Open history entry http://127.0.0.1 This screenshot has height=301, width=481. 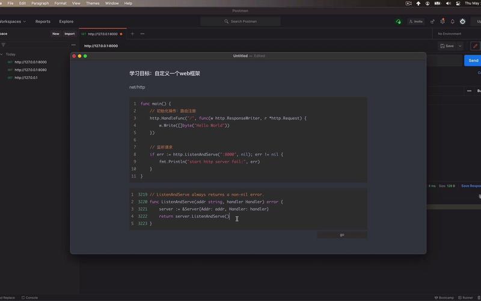26,78
